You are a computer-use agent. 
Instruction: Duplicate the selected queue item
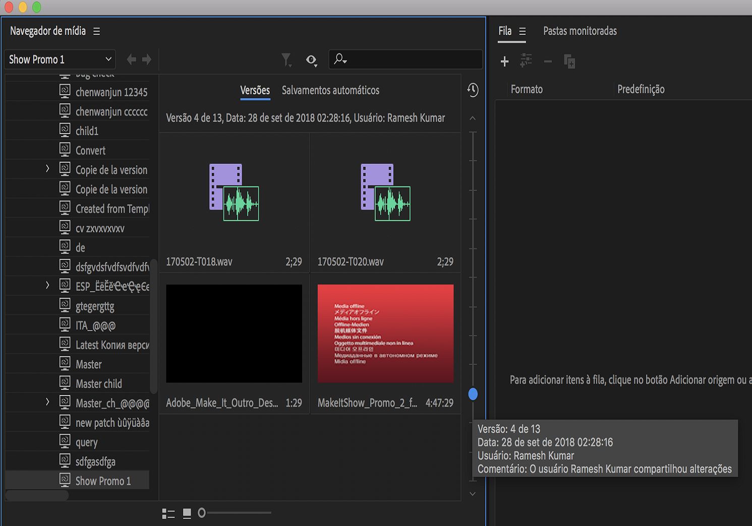pyautogui.click(x=569, y=61)
